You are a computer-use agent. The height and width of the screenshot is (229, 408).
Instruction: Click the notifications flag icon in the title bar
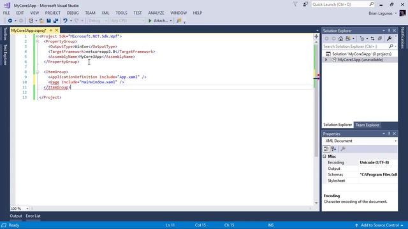[x=295, y=4]
